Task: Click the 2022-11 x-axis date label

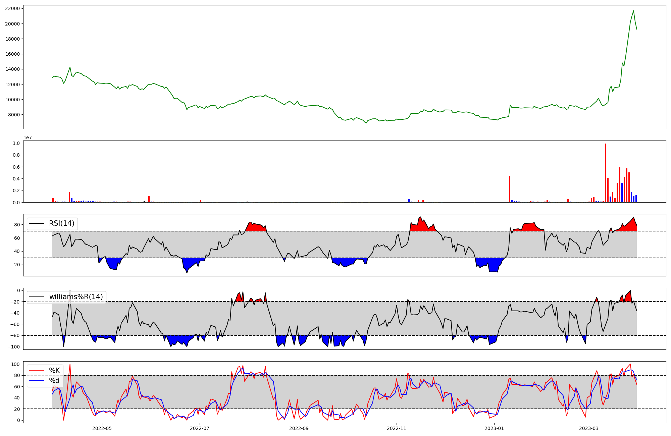Action: 397,428
